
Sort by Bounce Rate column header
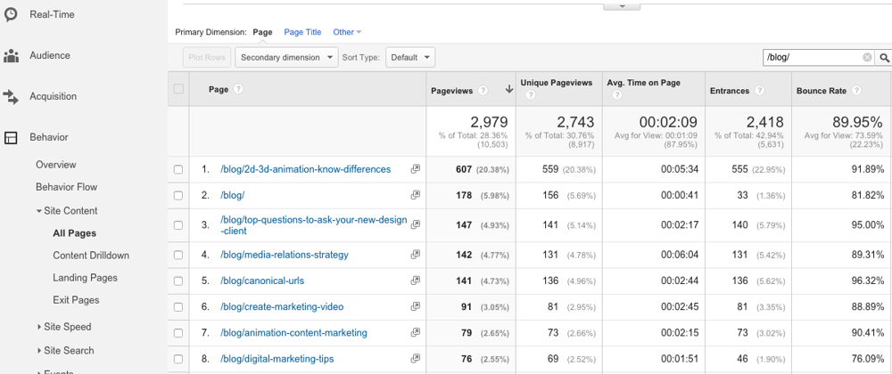pyautogui.click(x=821, y=91)
